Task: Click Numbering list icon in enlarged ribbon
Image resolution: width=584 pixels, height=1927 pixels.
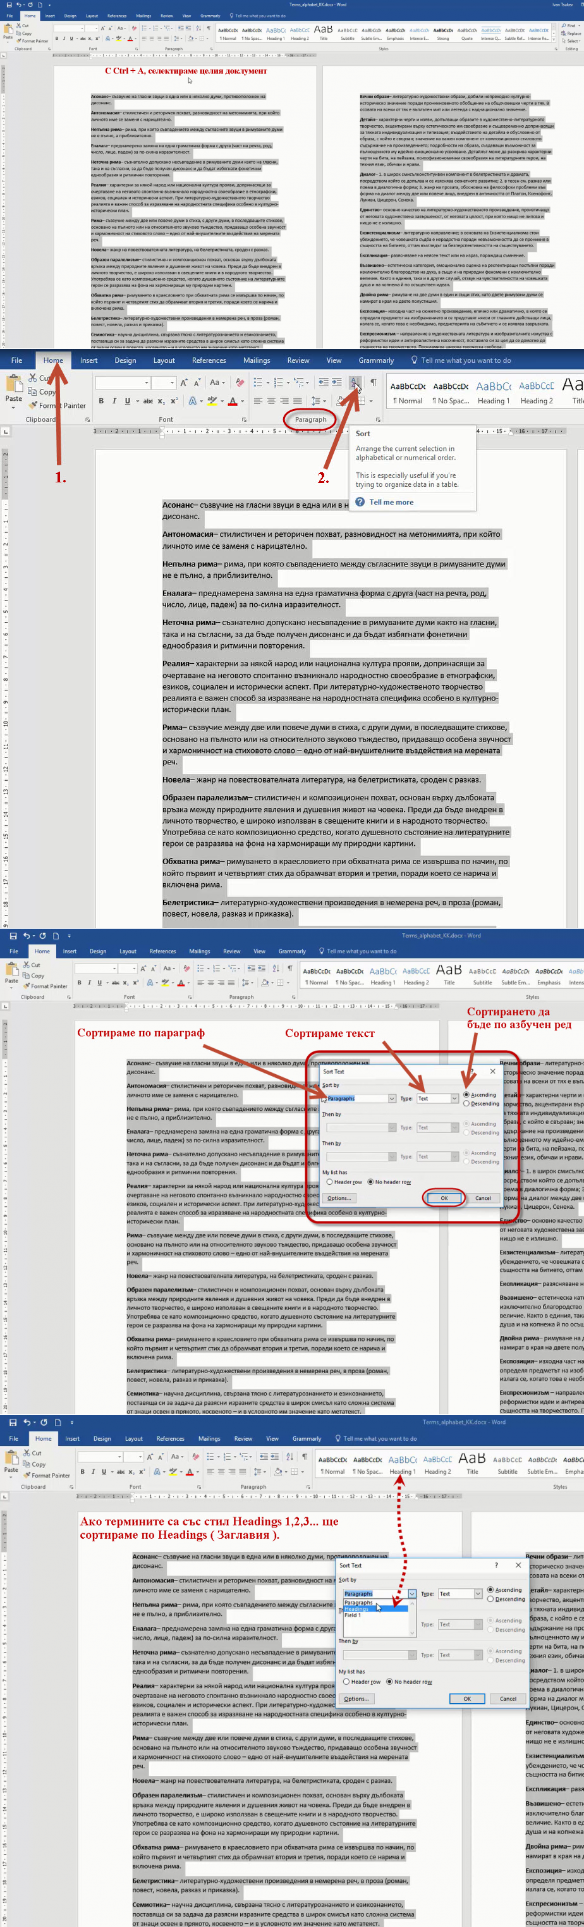Action: coord(278,382)
